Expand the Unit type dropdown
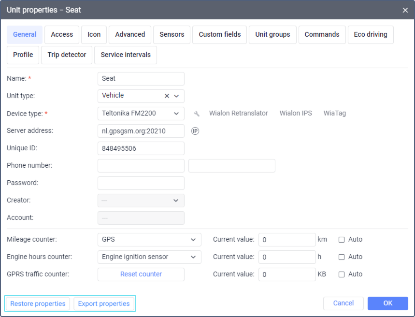 tap(176, 96)
